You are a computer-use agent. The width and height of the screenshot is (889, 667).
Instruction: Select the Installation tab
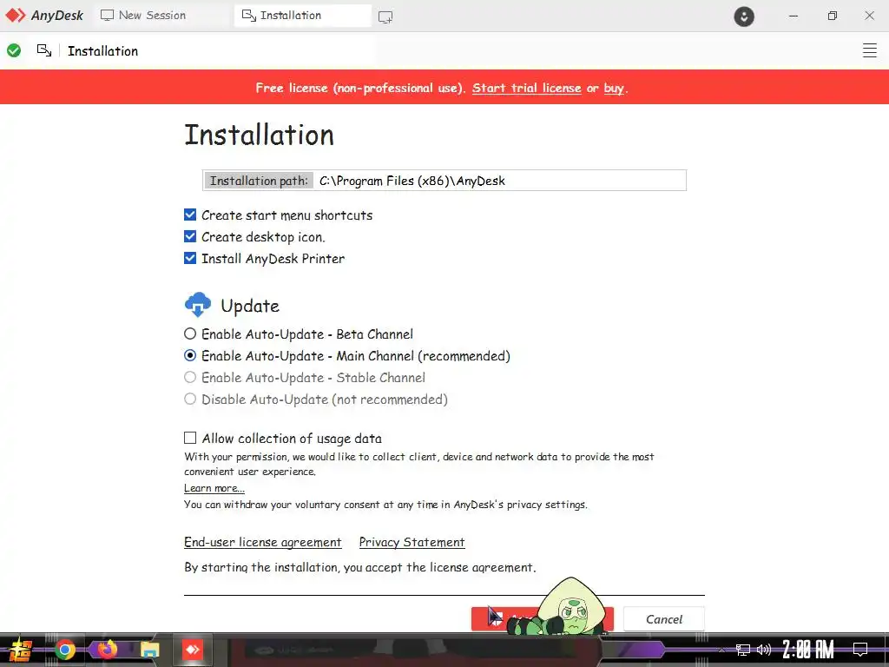(x=302, y=16)
